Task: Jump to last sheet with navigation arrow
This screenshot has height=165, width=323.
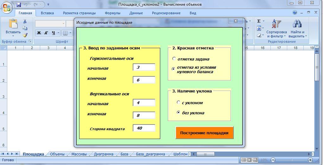Action: pos(17,154)
